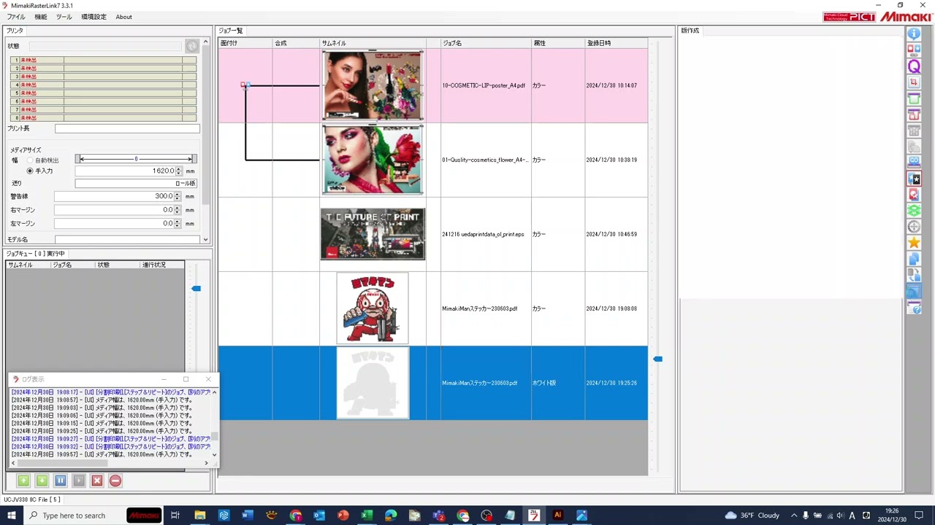
Task: Click the 状態 queue column header
Action: tap(118, 265)
